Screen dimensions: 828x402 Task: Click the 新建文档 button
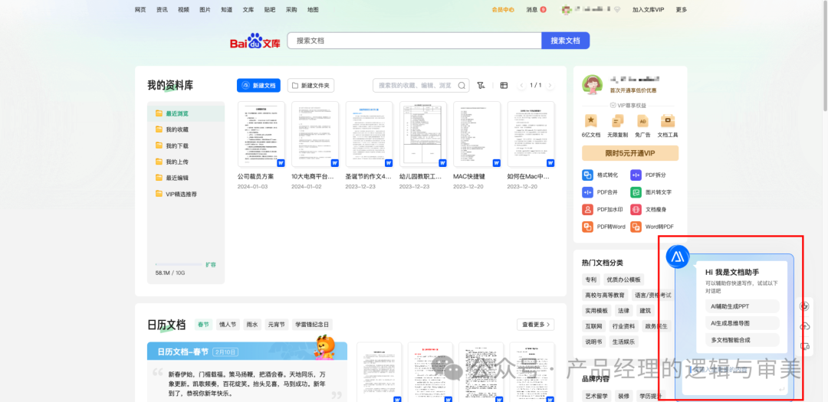click(258, 86)
